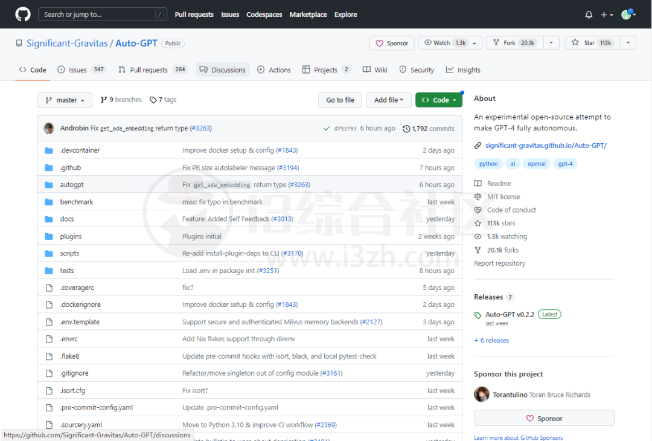Open the Security tab
Screen dimensions: 652x441
pos(416,70)
